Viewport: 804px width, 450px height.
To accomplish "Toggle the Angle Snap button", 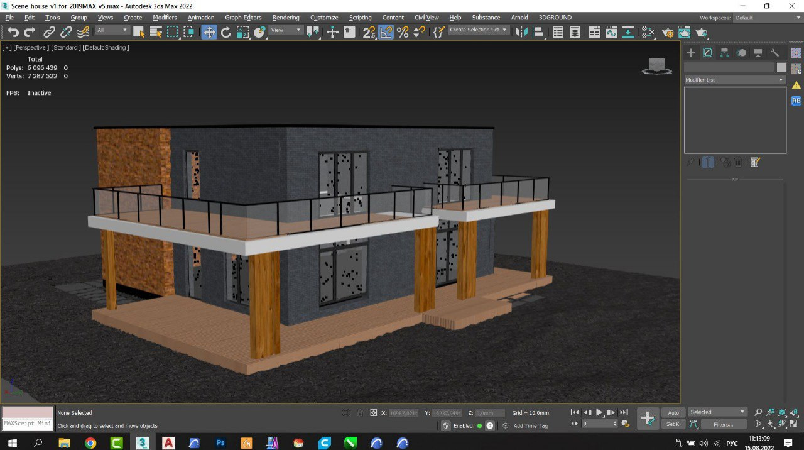I will (x=386, y=32).
